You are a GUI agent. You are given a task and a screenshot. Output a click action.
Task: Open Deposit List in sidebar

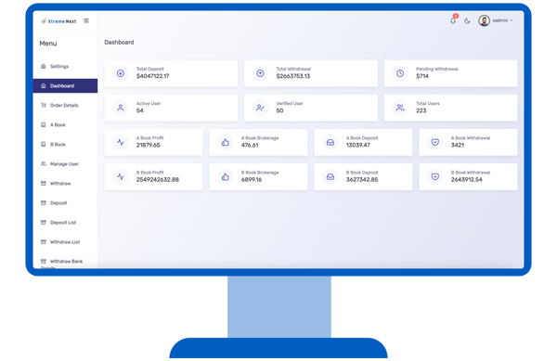(x=65, y=223)
